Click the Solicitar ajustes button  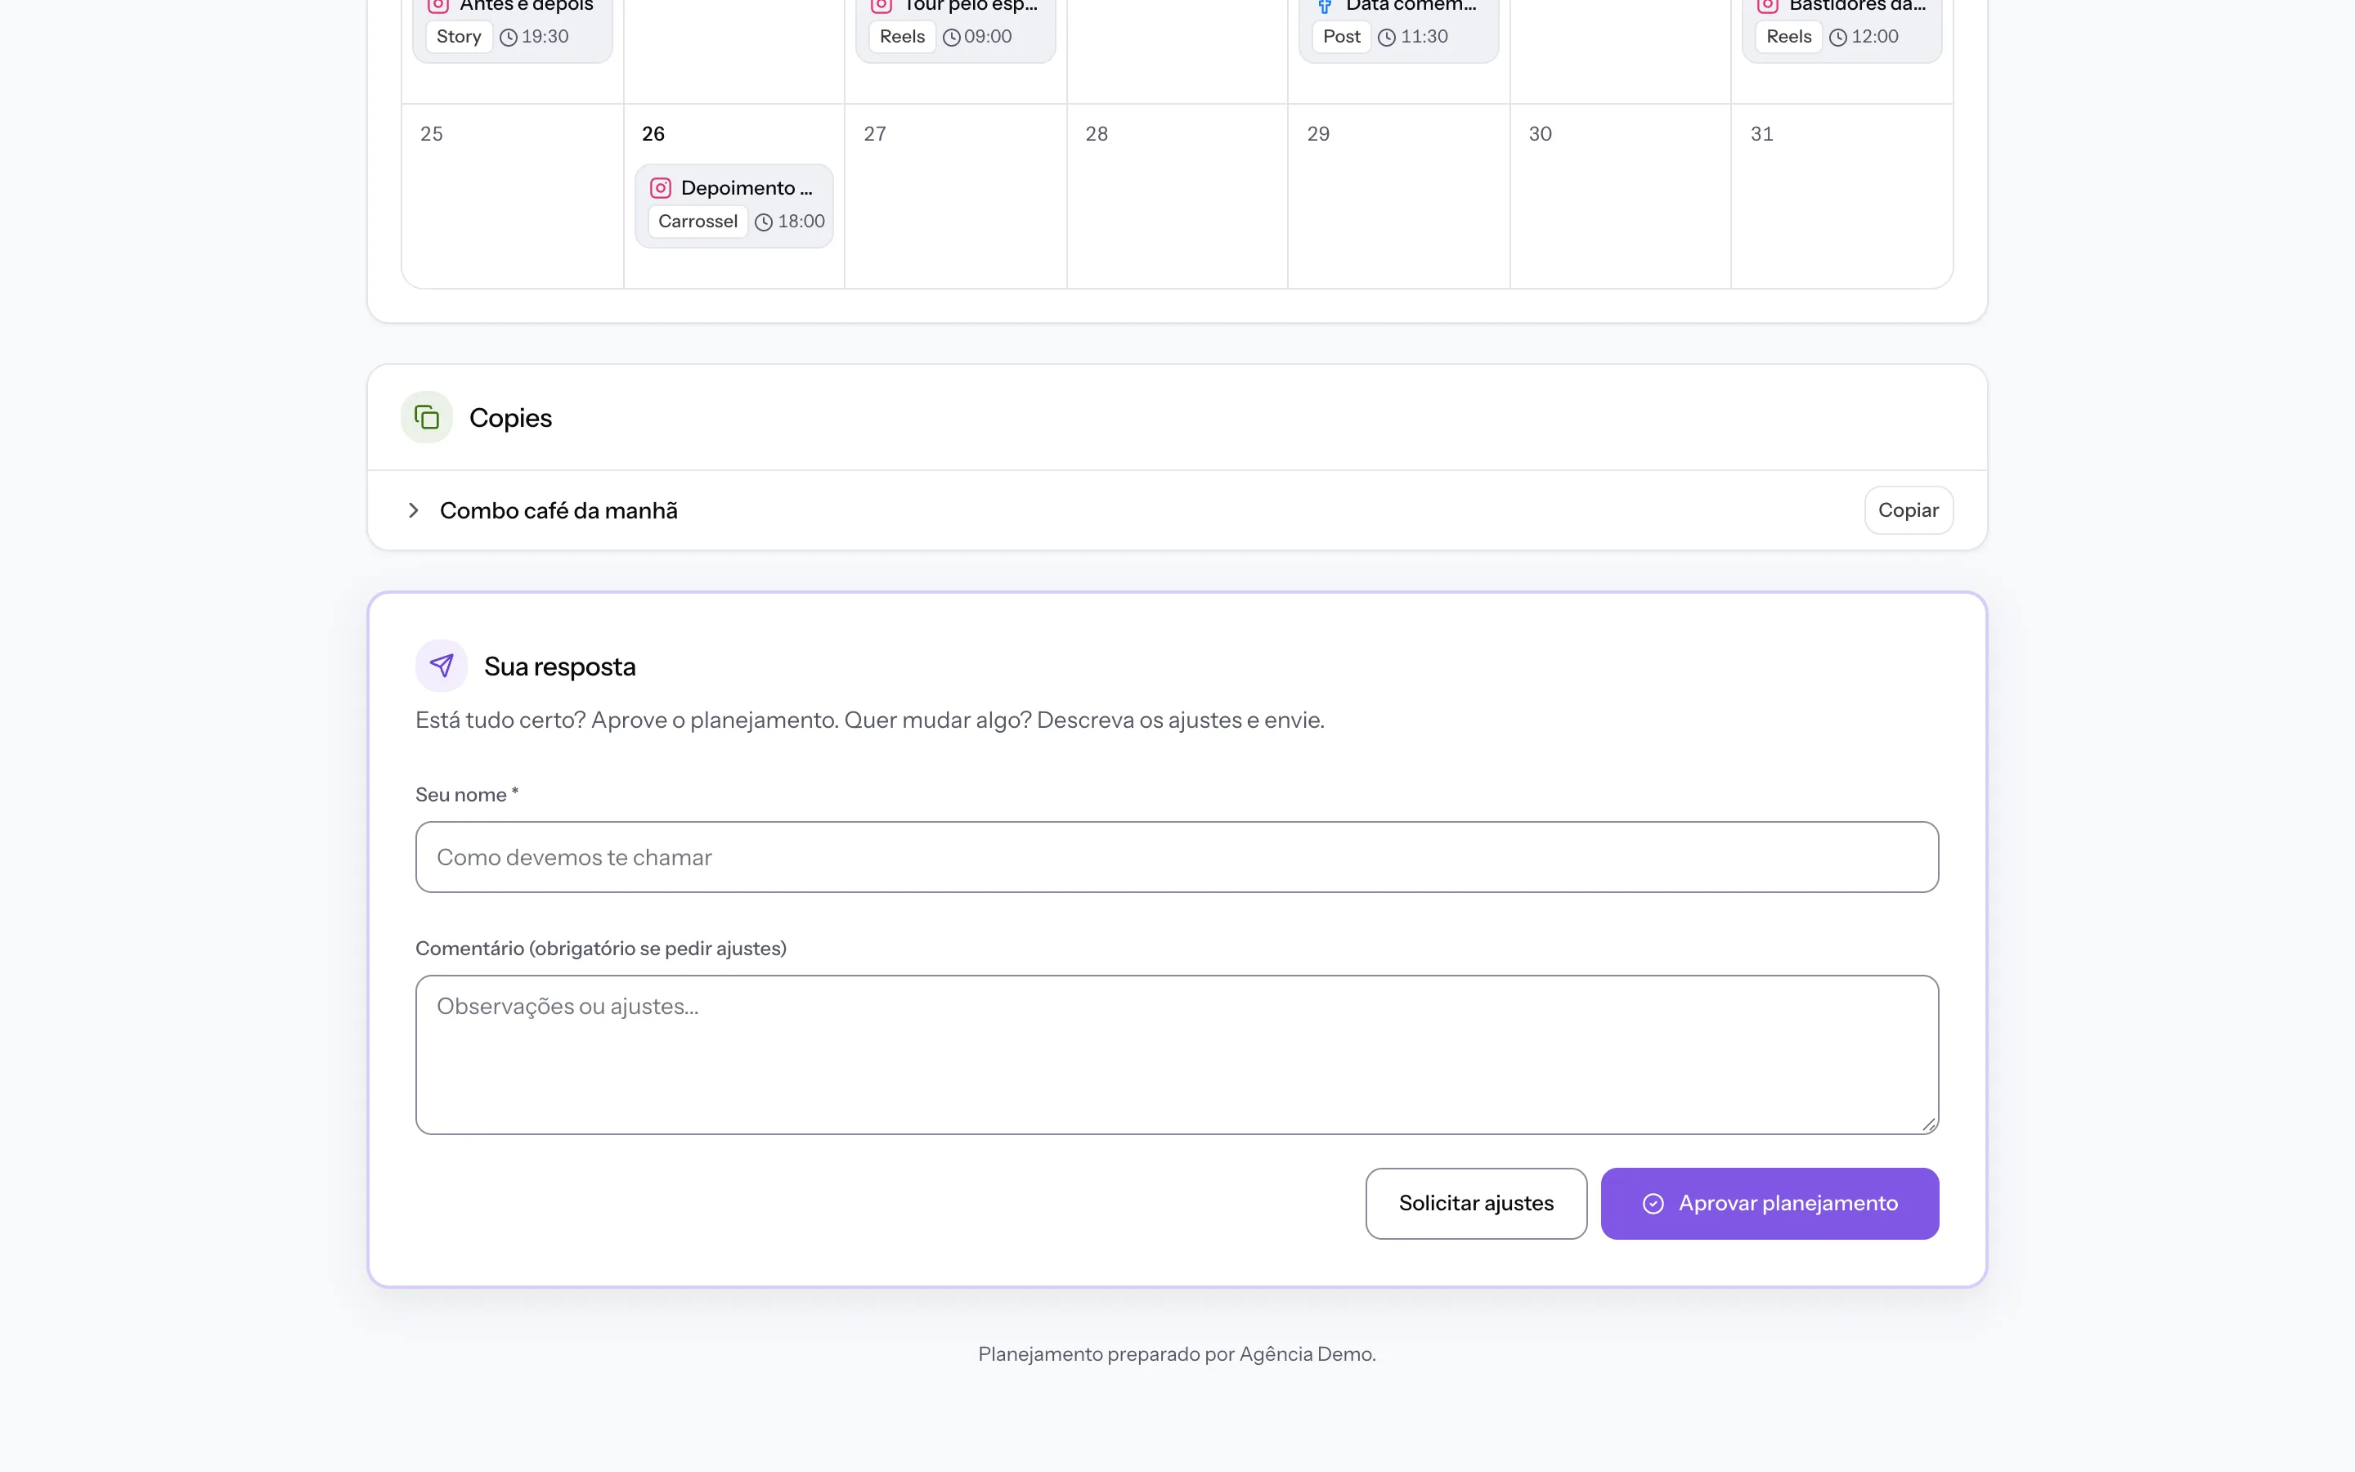[x=1475, y=1203]
